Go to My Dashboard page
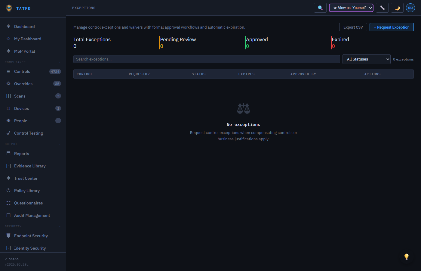Screen dimensions: 421x271 point(33,39)
